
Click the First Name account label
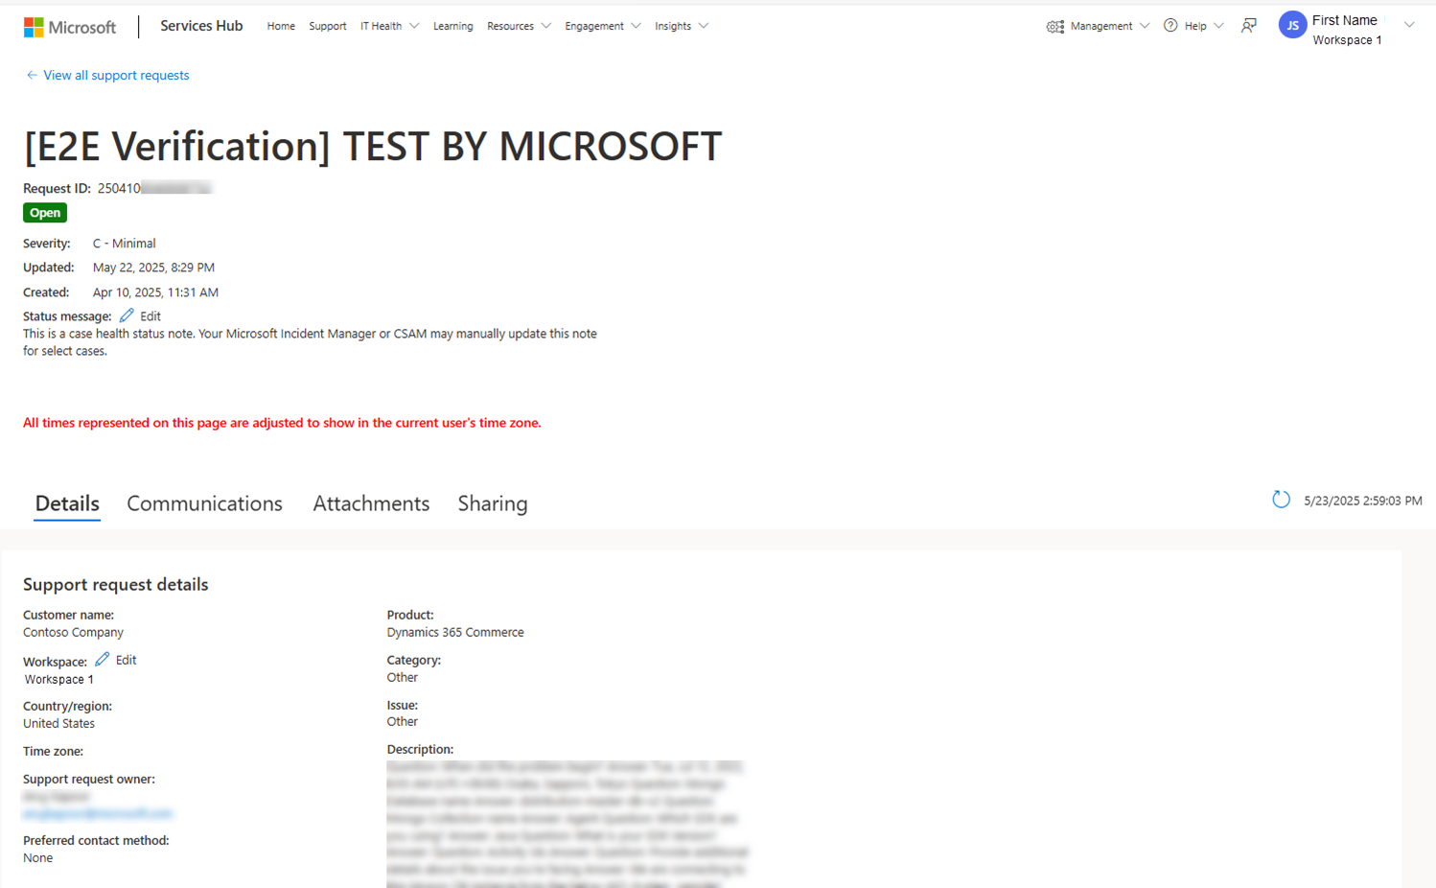1344,20
